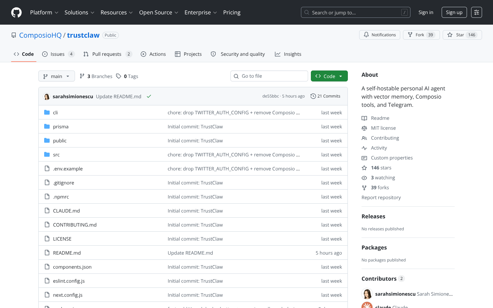
Task: Star the trustclaw repository
Action: click(462, 35)
